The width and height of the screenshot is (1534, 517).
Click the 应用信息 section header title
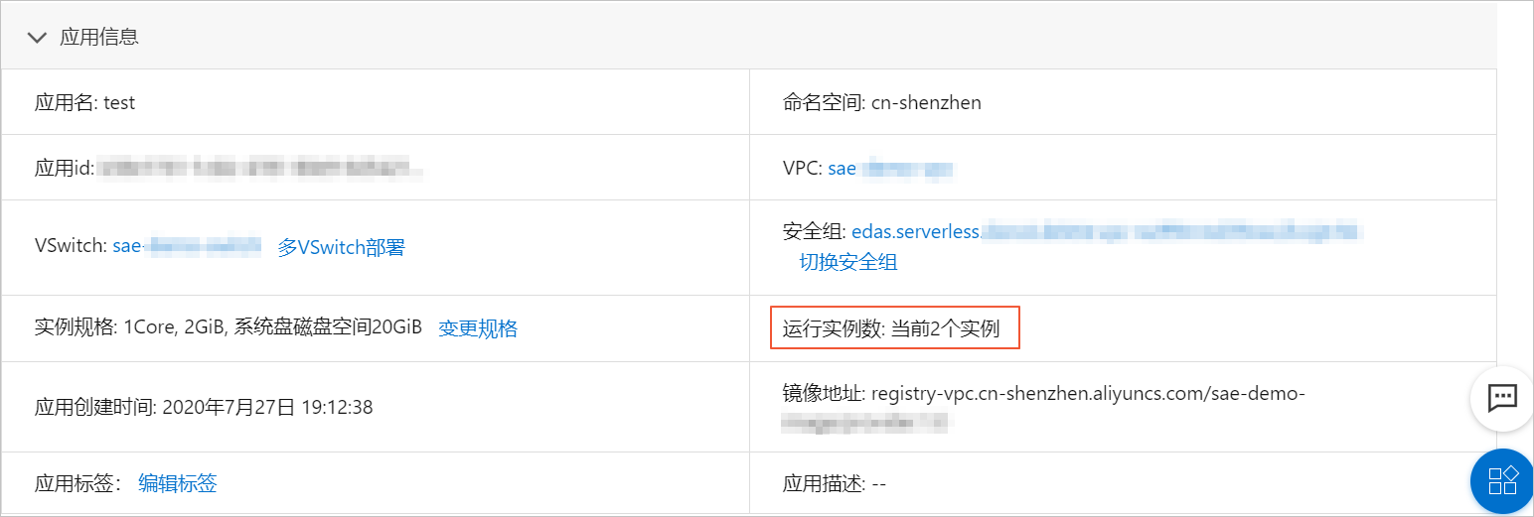point(99,38)
